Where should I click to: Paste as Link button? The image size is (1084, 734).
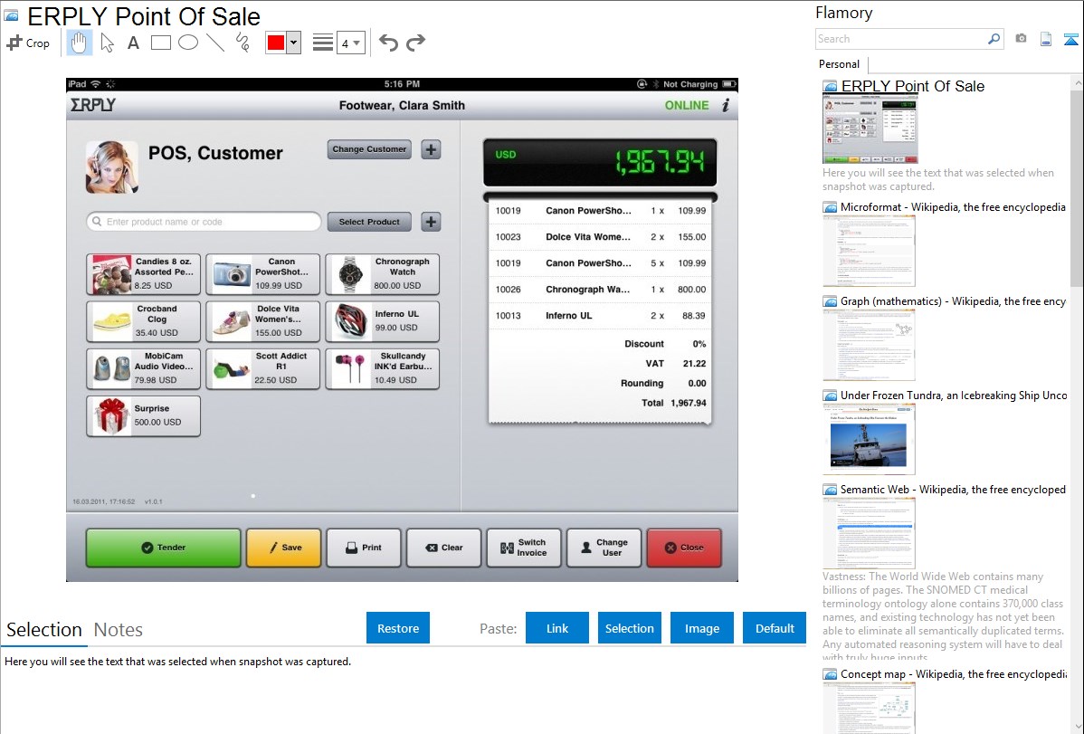[557, 628]
